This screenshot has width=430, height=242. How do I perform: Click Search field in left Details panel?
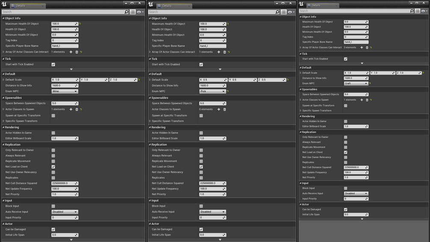[63, 12]
